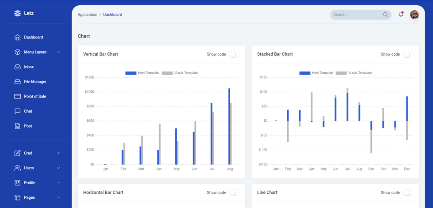Click the notification bell icon
The height and width of the screenshot is (208, 433).
(401, 15)
